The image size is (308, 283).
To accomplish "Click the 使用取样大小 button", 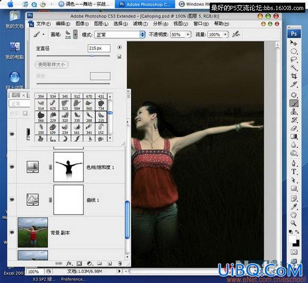I will click(x=52, y=65).
